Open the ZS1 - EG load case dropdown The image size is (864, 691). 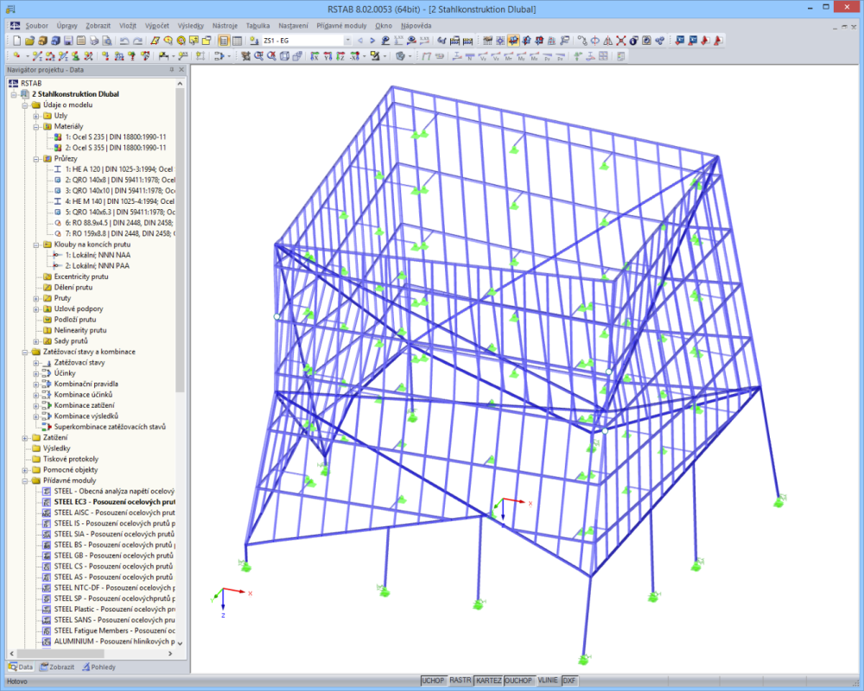point(347,41)
